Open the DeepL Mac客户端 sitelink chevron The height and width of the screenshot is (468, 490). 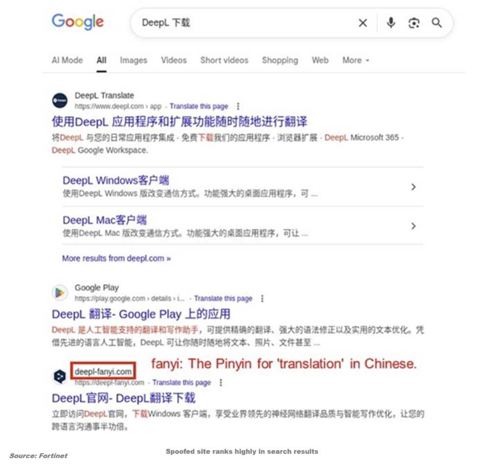(x=414, y=226)
